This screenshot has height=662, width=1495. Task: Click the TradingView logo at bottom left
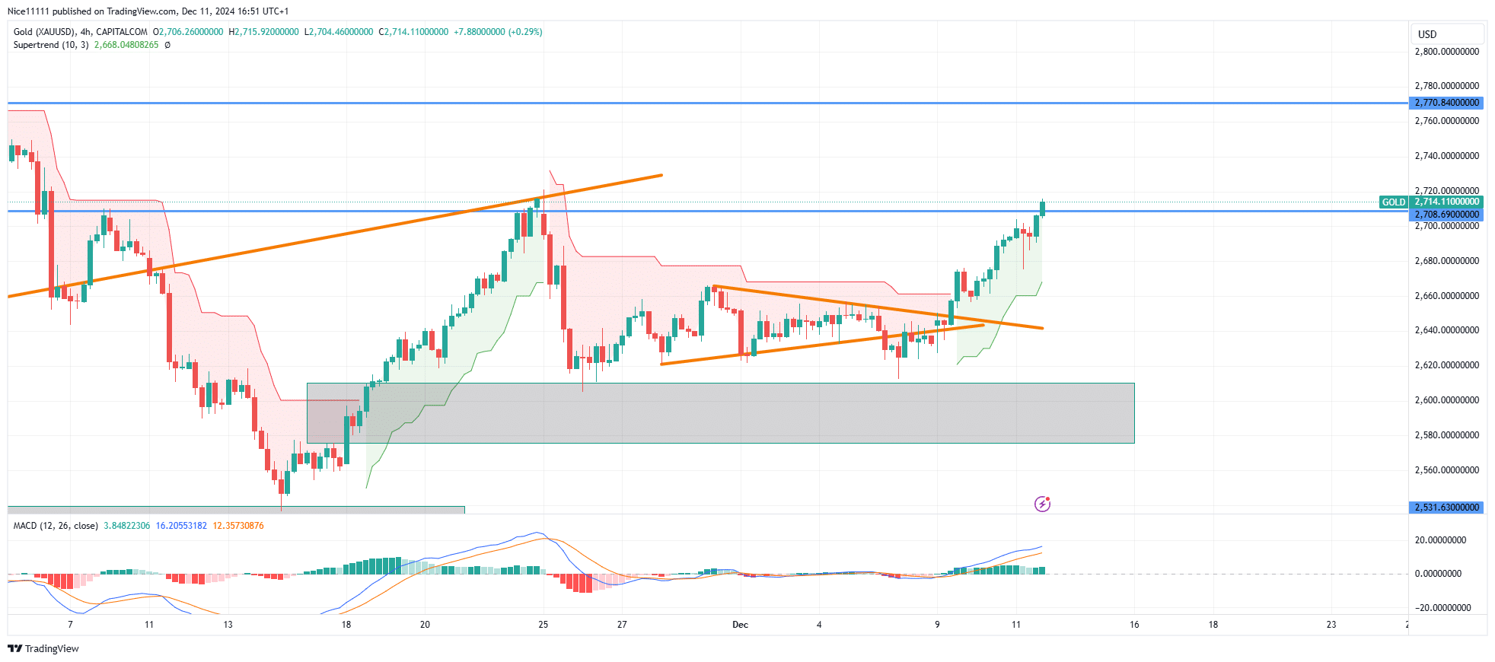[43, 648]
